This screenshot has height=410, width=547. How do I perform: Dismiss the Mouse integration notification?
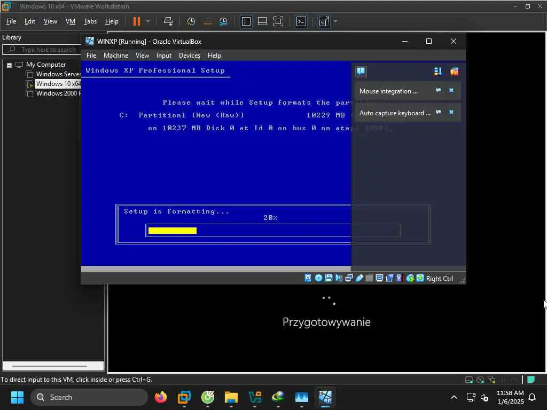tap(451, 90)
